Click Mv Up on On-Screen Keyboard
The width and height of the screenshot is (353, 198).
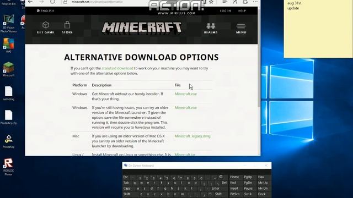point(263,183)
